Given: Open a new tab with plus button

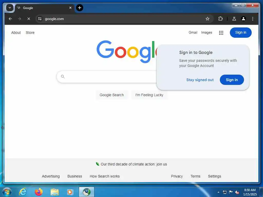Looking at the screenshot, I should [80, 8].
